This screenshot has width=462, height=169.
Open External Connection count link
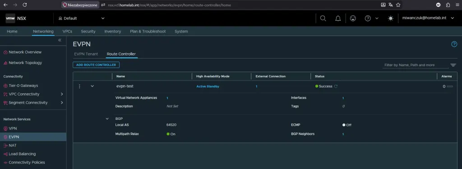[x=256, y=87]
